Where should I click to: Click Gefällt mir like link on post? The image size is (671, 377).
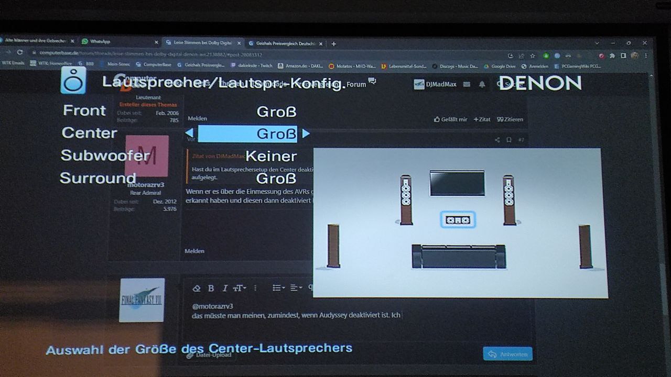pos(450,119)
